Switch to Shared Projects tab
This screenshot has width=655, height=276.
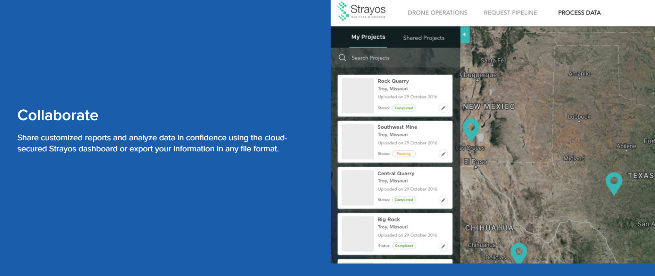(423, 38)
